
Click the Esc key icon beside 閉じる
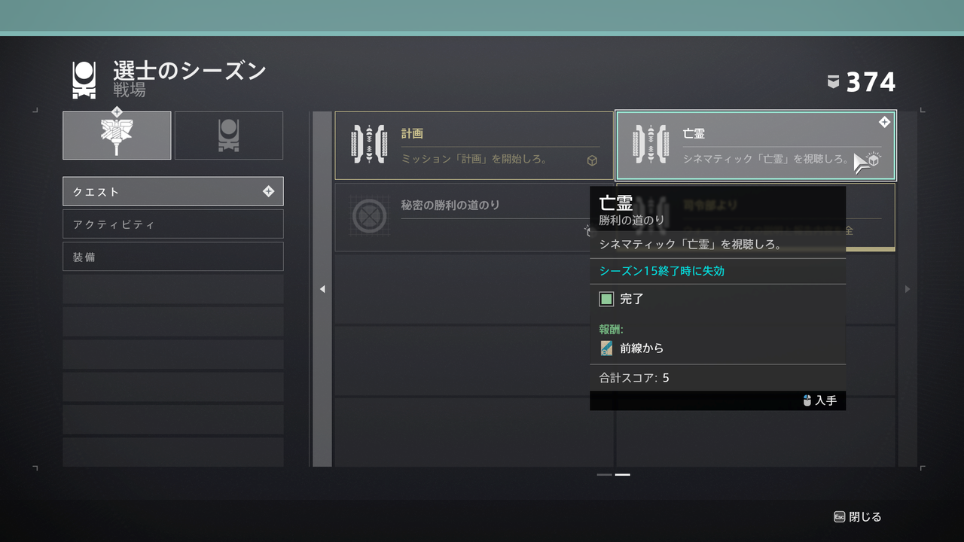839,517
